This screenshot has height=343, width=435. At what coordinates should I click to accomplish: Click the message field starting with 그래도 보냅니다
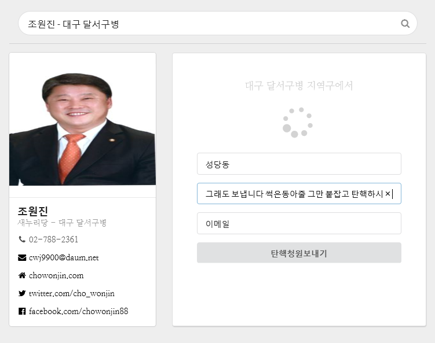pos(299,193)
